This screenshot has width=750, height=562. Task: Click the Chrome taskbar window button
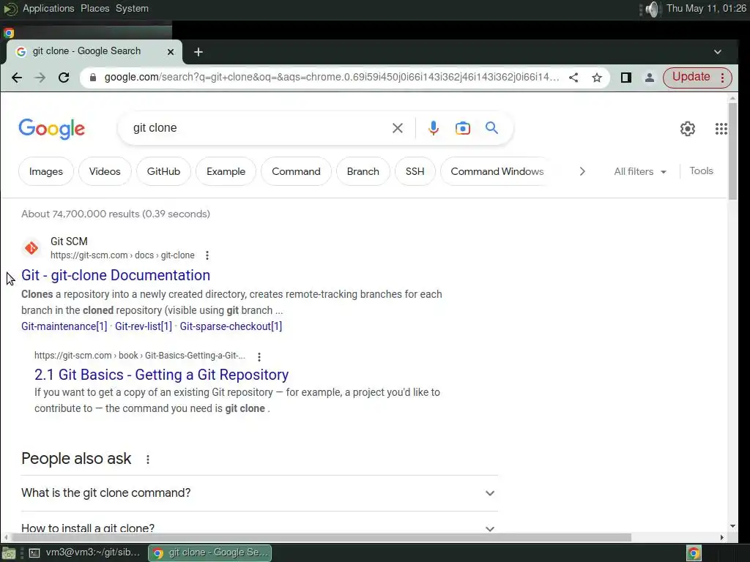pos(210,553)
